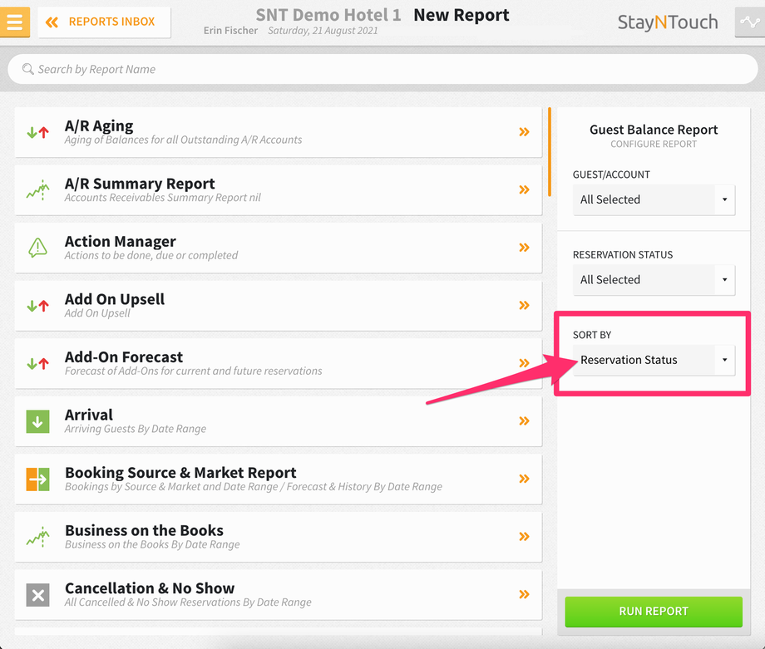Select the Action Manager report title
The image size is (765, 649).
(x=120, y=241)
